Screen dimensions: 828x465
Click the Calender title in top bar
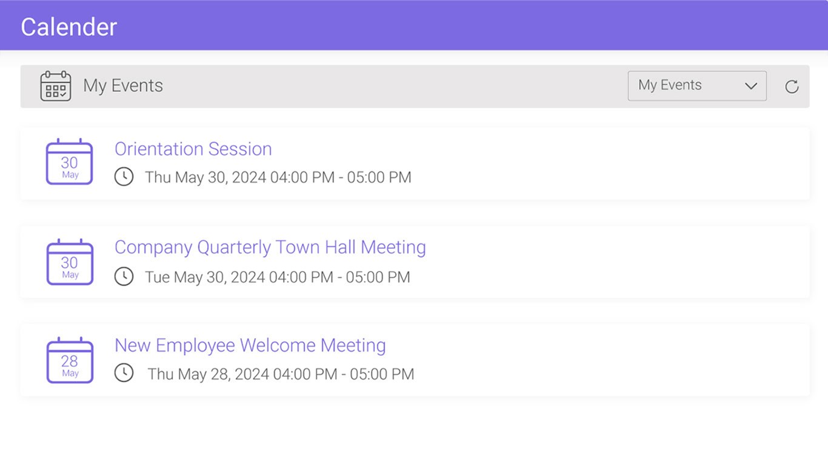68,27
